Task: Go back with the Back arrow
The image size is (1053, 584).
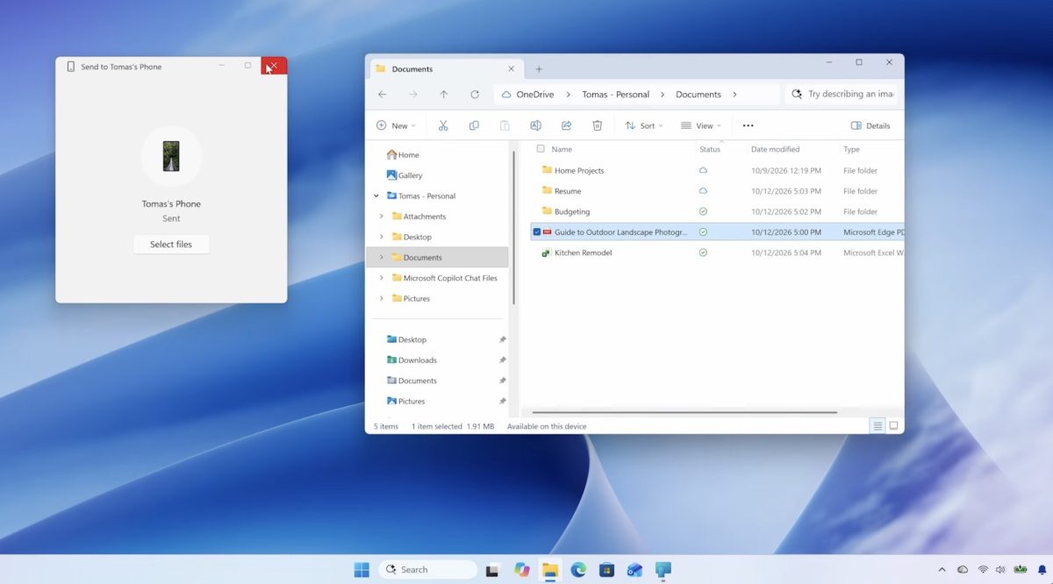Action: [x=382, y=94]
